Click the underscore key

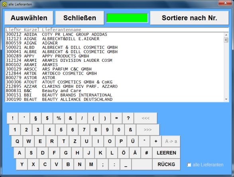tap(126, 164)
